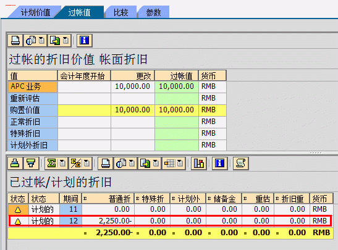Click the scroll-shaped icon at the lower toolbar end

coord(240,163)
